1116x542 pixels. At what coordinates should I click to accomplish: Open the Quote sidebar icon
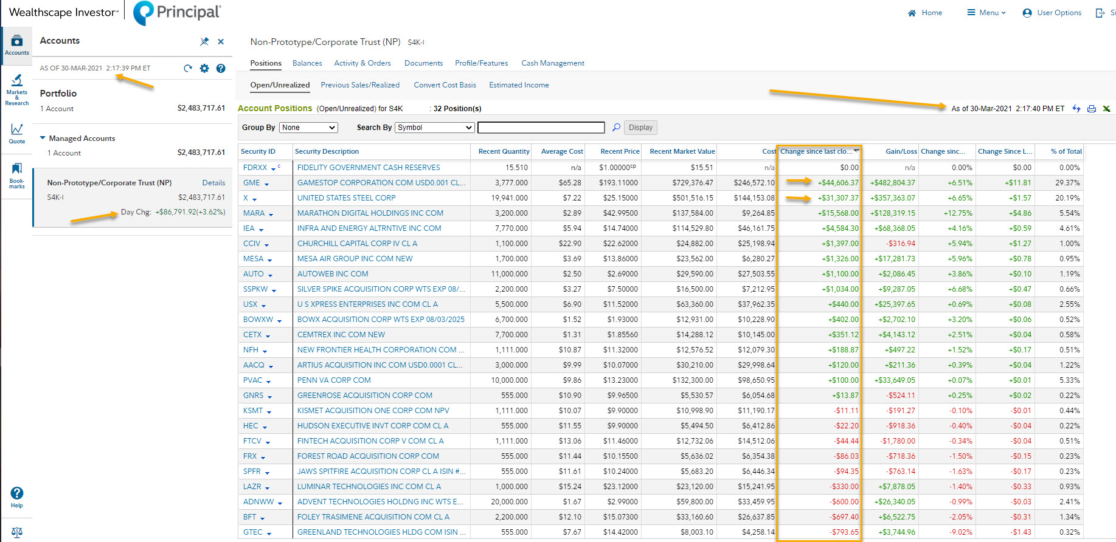tap(16, 134)
